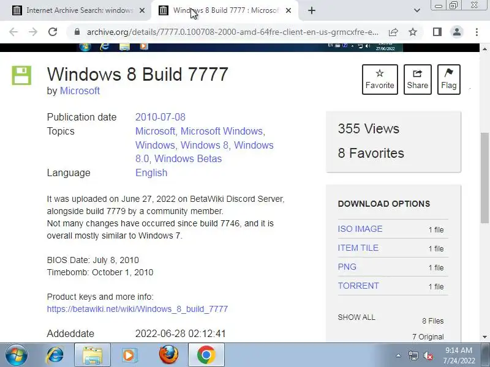Open Chrome side panel

click(x=437, y=32)
